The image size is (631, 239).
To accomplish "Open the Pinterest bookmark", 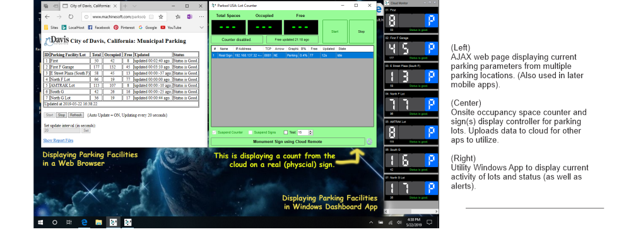I will (x=124, y=27).
